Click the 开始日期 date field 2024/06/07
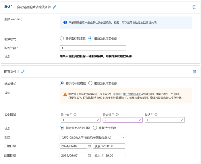Screen dimensions: 201x164 [76, 146]
